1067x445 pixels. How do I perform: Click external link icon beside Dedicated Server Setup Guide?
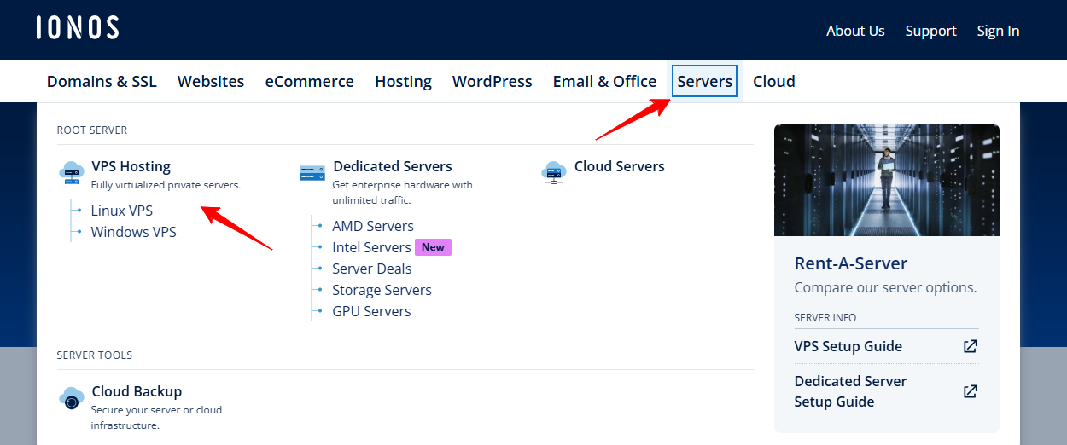(970, 391)
